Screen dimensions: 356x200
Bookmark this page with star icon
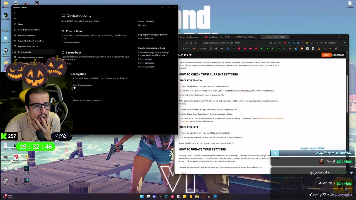pos(271,43)
